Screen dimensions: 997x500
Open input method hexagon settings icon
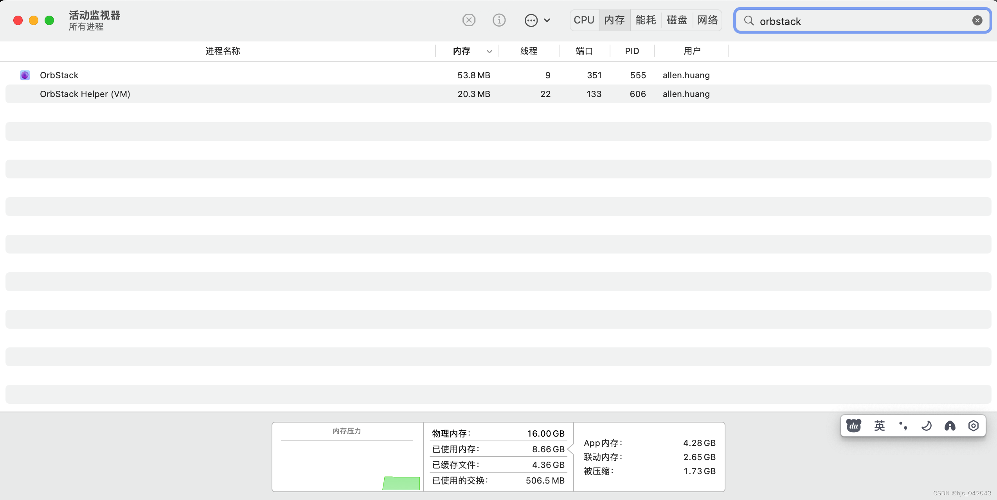[x=973, y=426]
